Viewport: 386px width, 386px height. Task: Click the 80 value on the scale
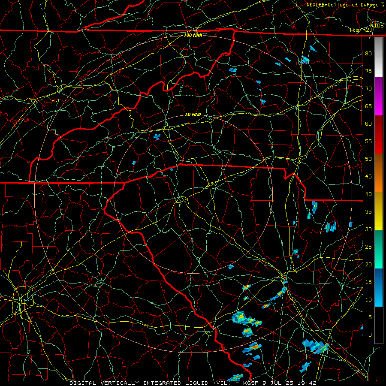point(368,54)
